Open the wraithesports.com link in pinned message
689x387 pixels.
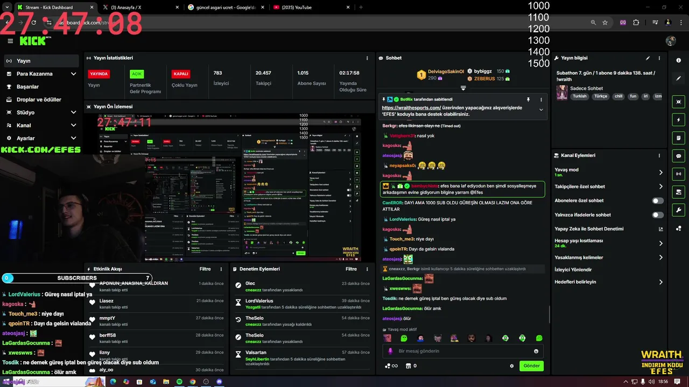[412, 108]
